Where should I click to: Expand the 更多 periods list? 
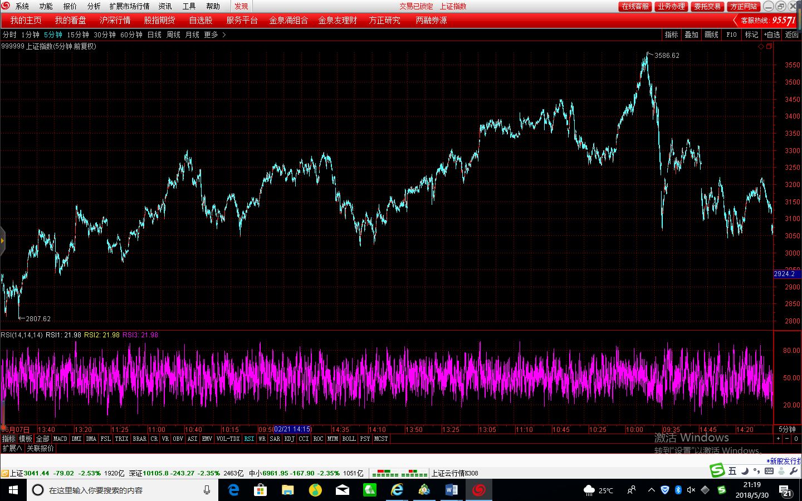(214, 35)
